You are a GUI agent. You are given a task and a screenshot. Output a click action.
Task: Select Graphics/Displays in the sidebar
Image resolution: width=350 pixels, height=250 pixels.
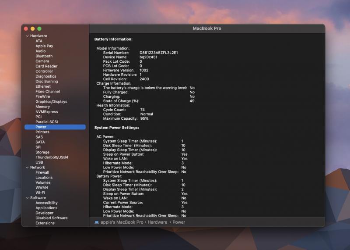(x=51, y=102)
